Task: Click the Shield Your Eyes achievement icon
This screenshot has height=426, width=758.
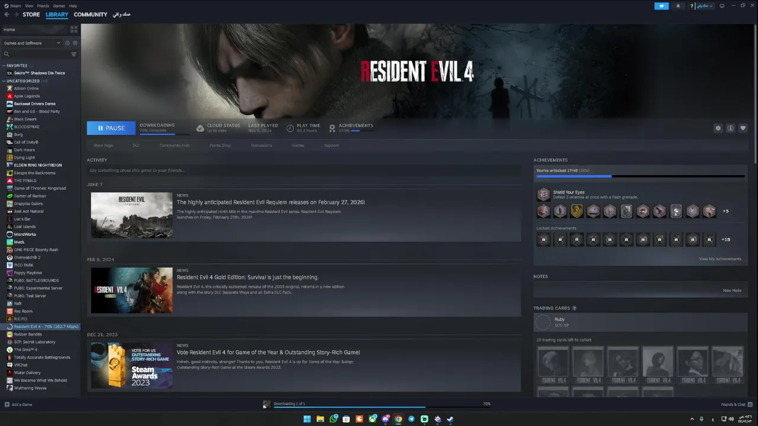Action: 543,195
